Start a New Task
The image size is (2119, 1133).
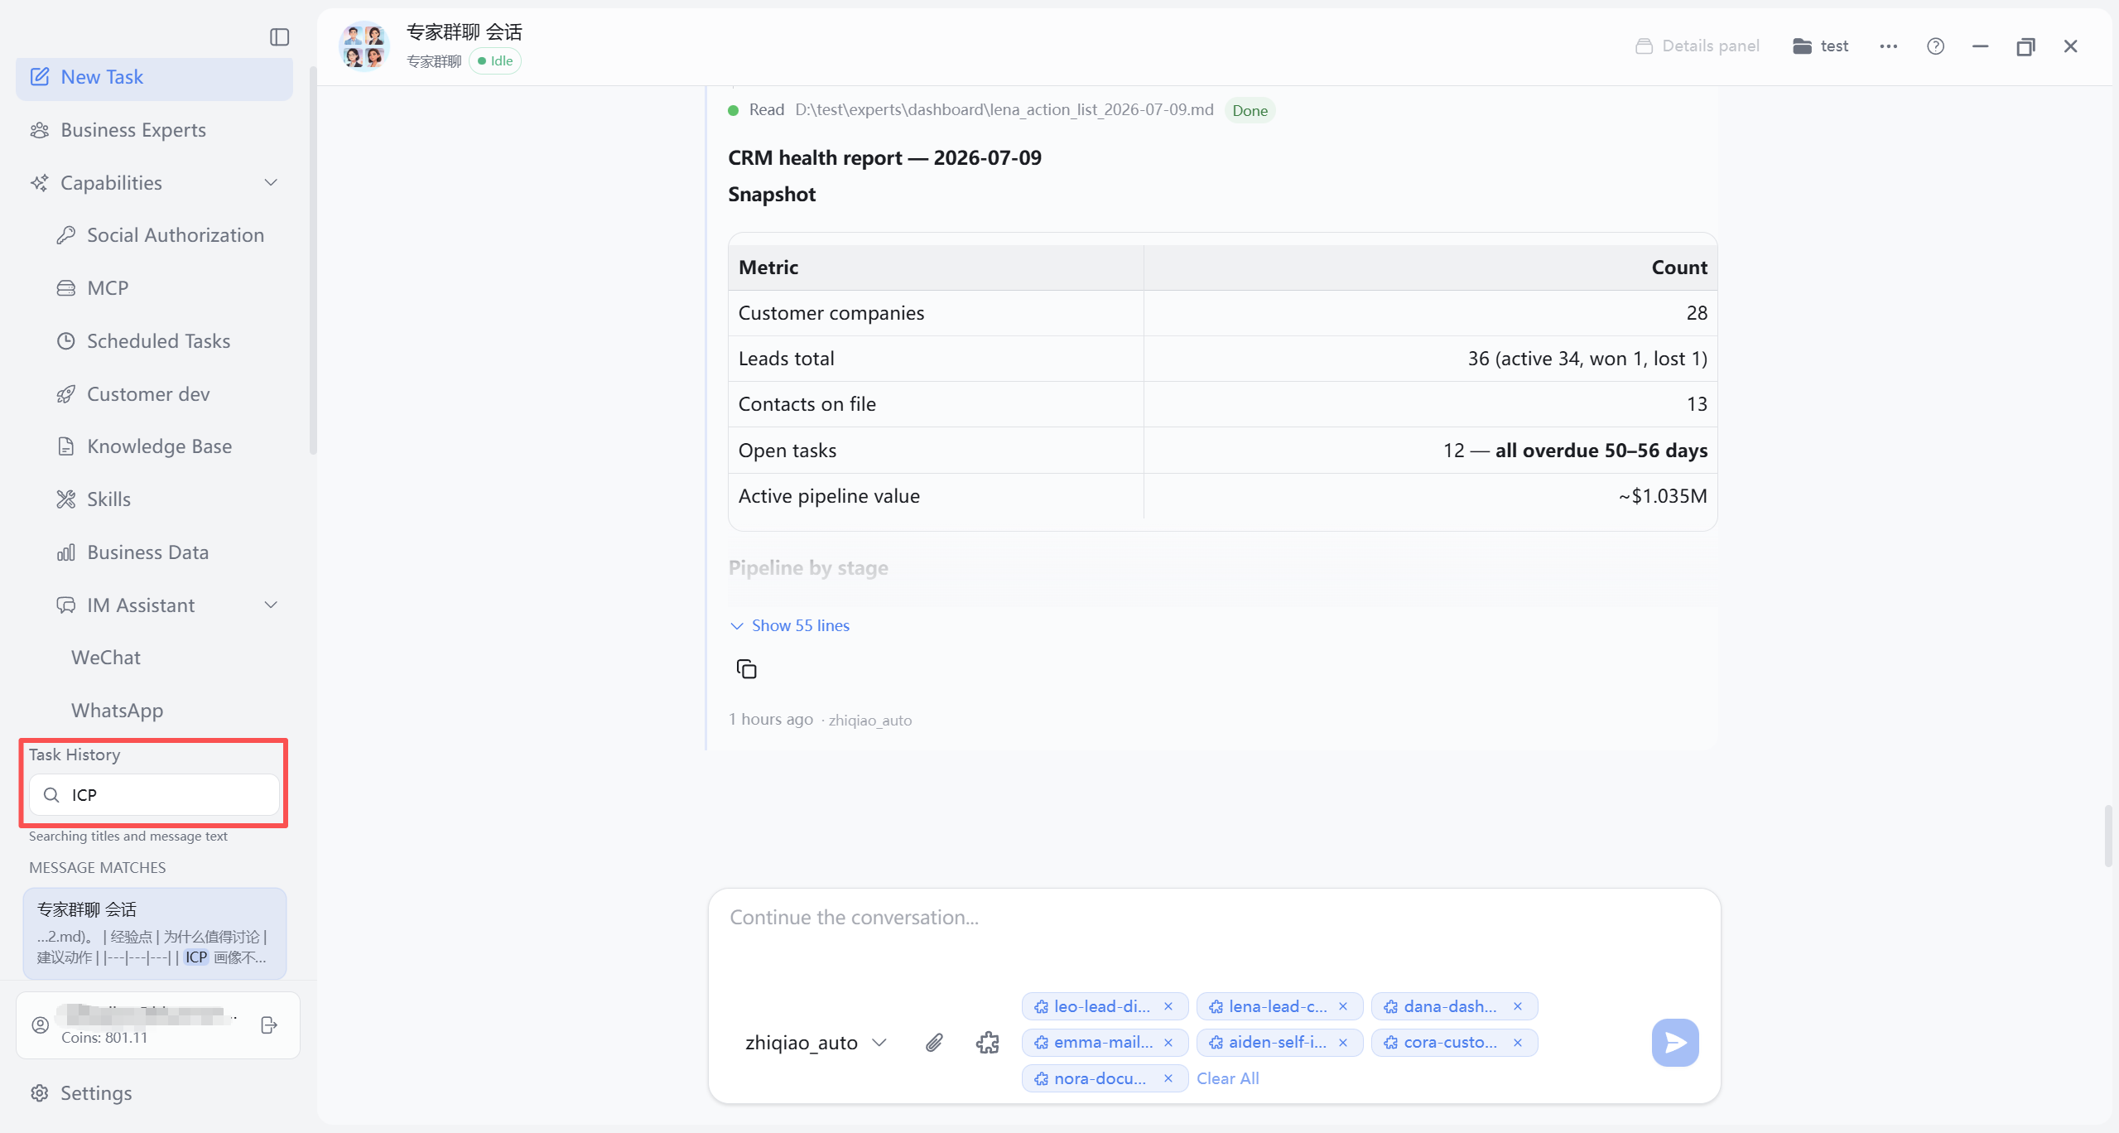(154, 78)
